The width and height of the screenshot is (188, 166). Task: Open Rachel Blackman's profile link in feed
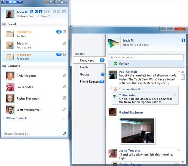[x=131, y=113]
